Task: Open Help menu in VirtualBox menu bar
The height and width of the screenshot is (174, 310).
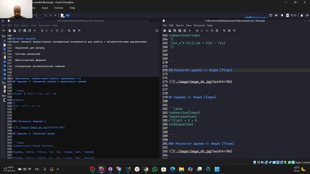Action: pyautogui.click(x=72, y=8)
